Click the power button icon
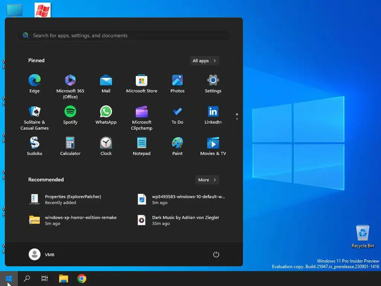The height and width of the screenshot is (286, 381). pyautogui.click(x=216, y=254)
